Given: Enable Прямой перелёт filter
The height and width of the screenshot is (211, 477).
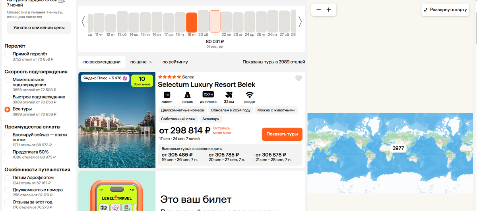Looking at the screenshot, I should [8, 54].
